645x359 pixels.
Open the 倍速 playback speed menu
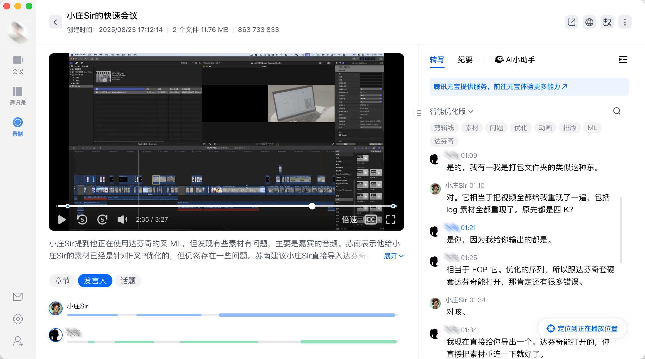click(349, 220)
